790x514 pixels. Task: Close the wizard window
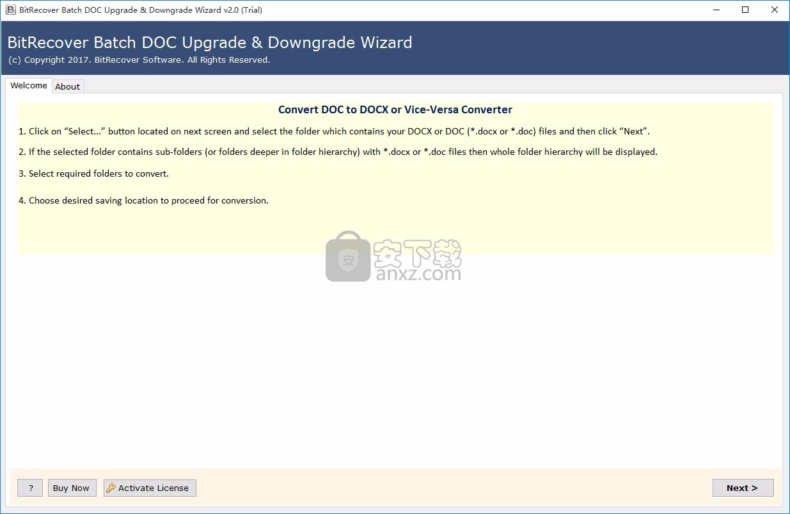tap(775, 10)
